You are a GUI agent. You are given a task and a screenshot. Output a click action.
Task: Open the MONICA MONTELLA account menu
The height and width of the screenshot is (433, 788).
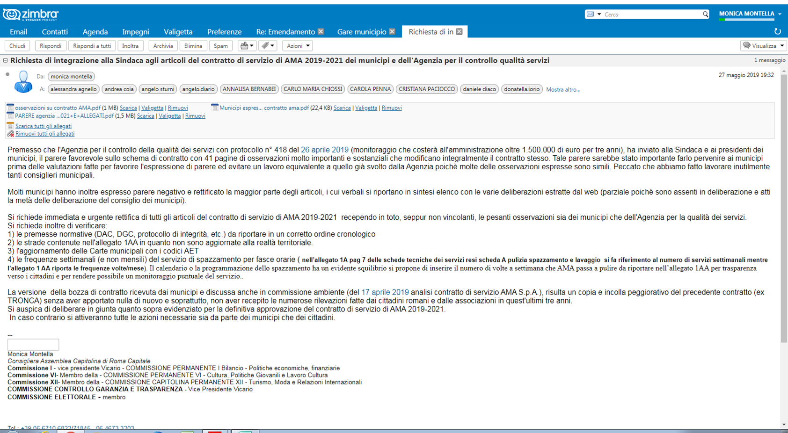pyautogui.click(x=750, y=14)
